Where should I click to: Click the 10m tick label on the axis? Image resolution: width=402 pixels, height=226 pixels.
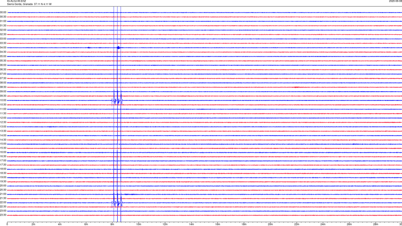(139, 224)
